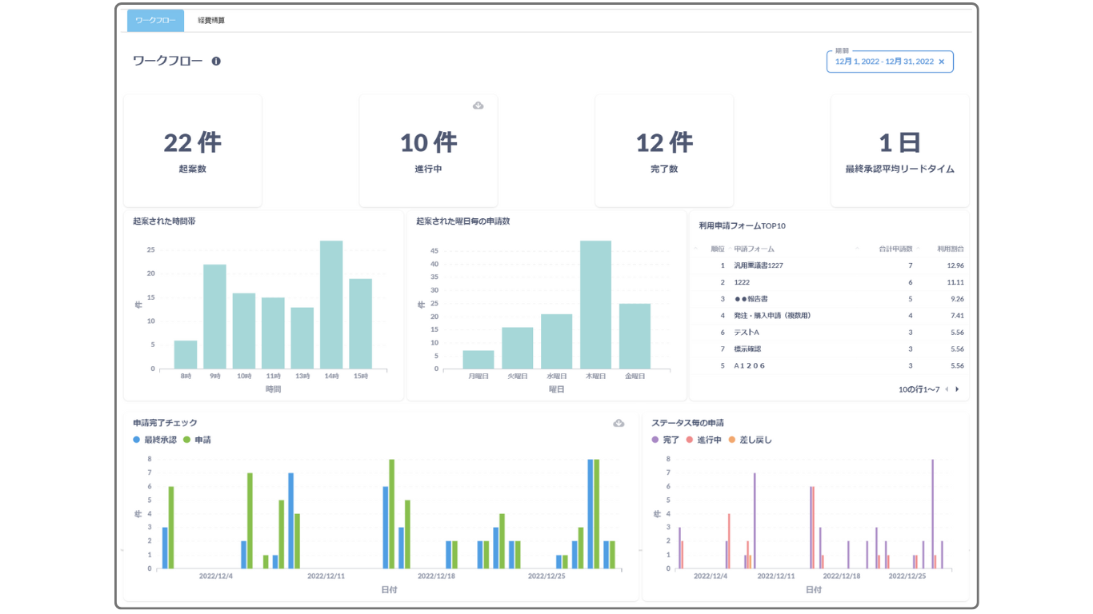Click the 14時 bar in 起案された時間帯

(x=331, y=305)
